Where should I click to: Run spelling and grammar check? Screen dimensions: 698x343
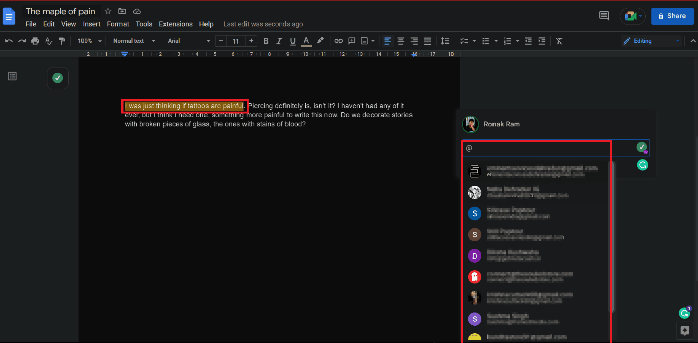tap(49, 41)
